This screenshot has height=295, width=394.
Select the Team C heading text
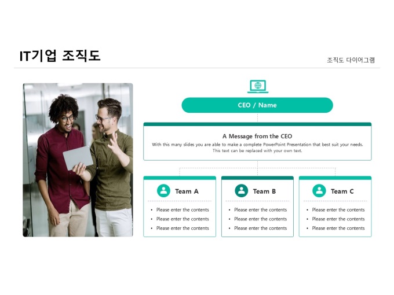(342, 191)
